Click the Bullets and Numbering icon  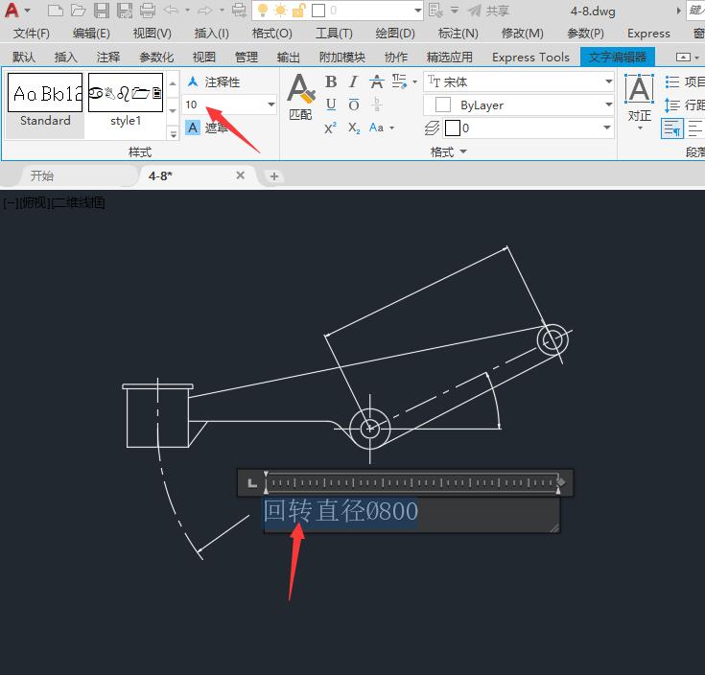tap(672, 81)
